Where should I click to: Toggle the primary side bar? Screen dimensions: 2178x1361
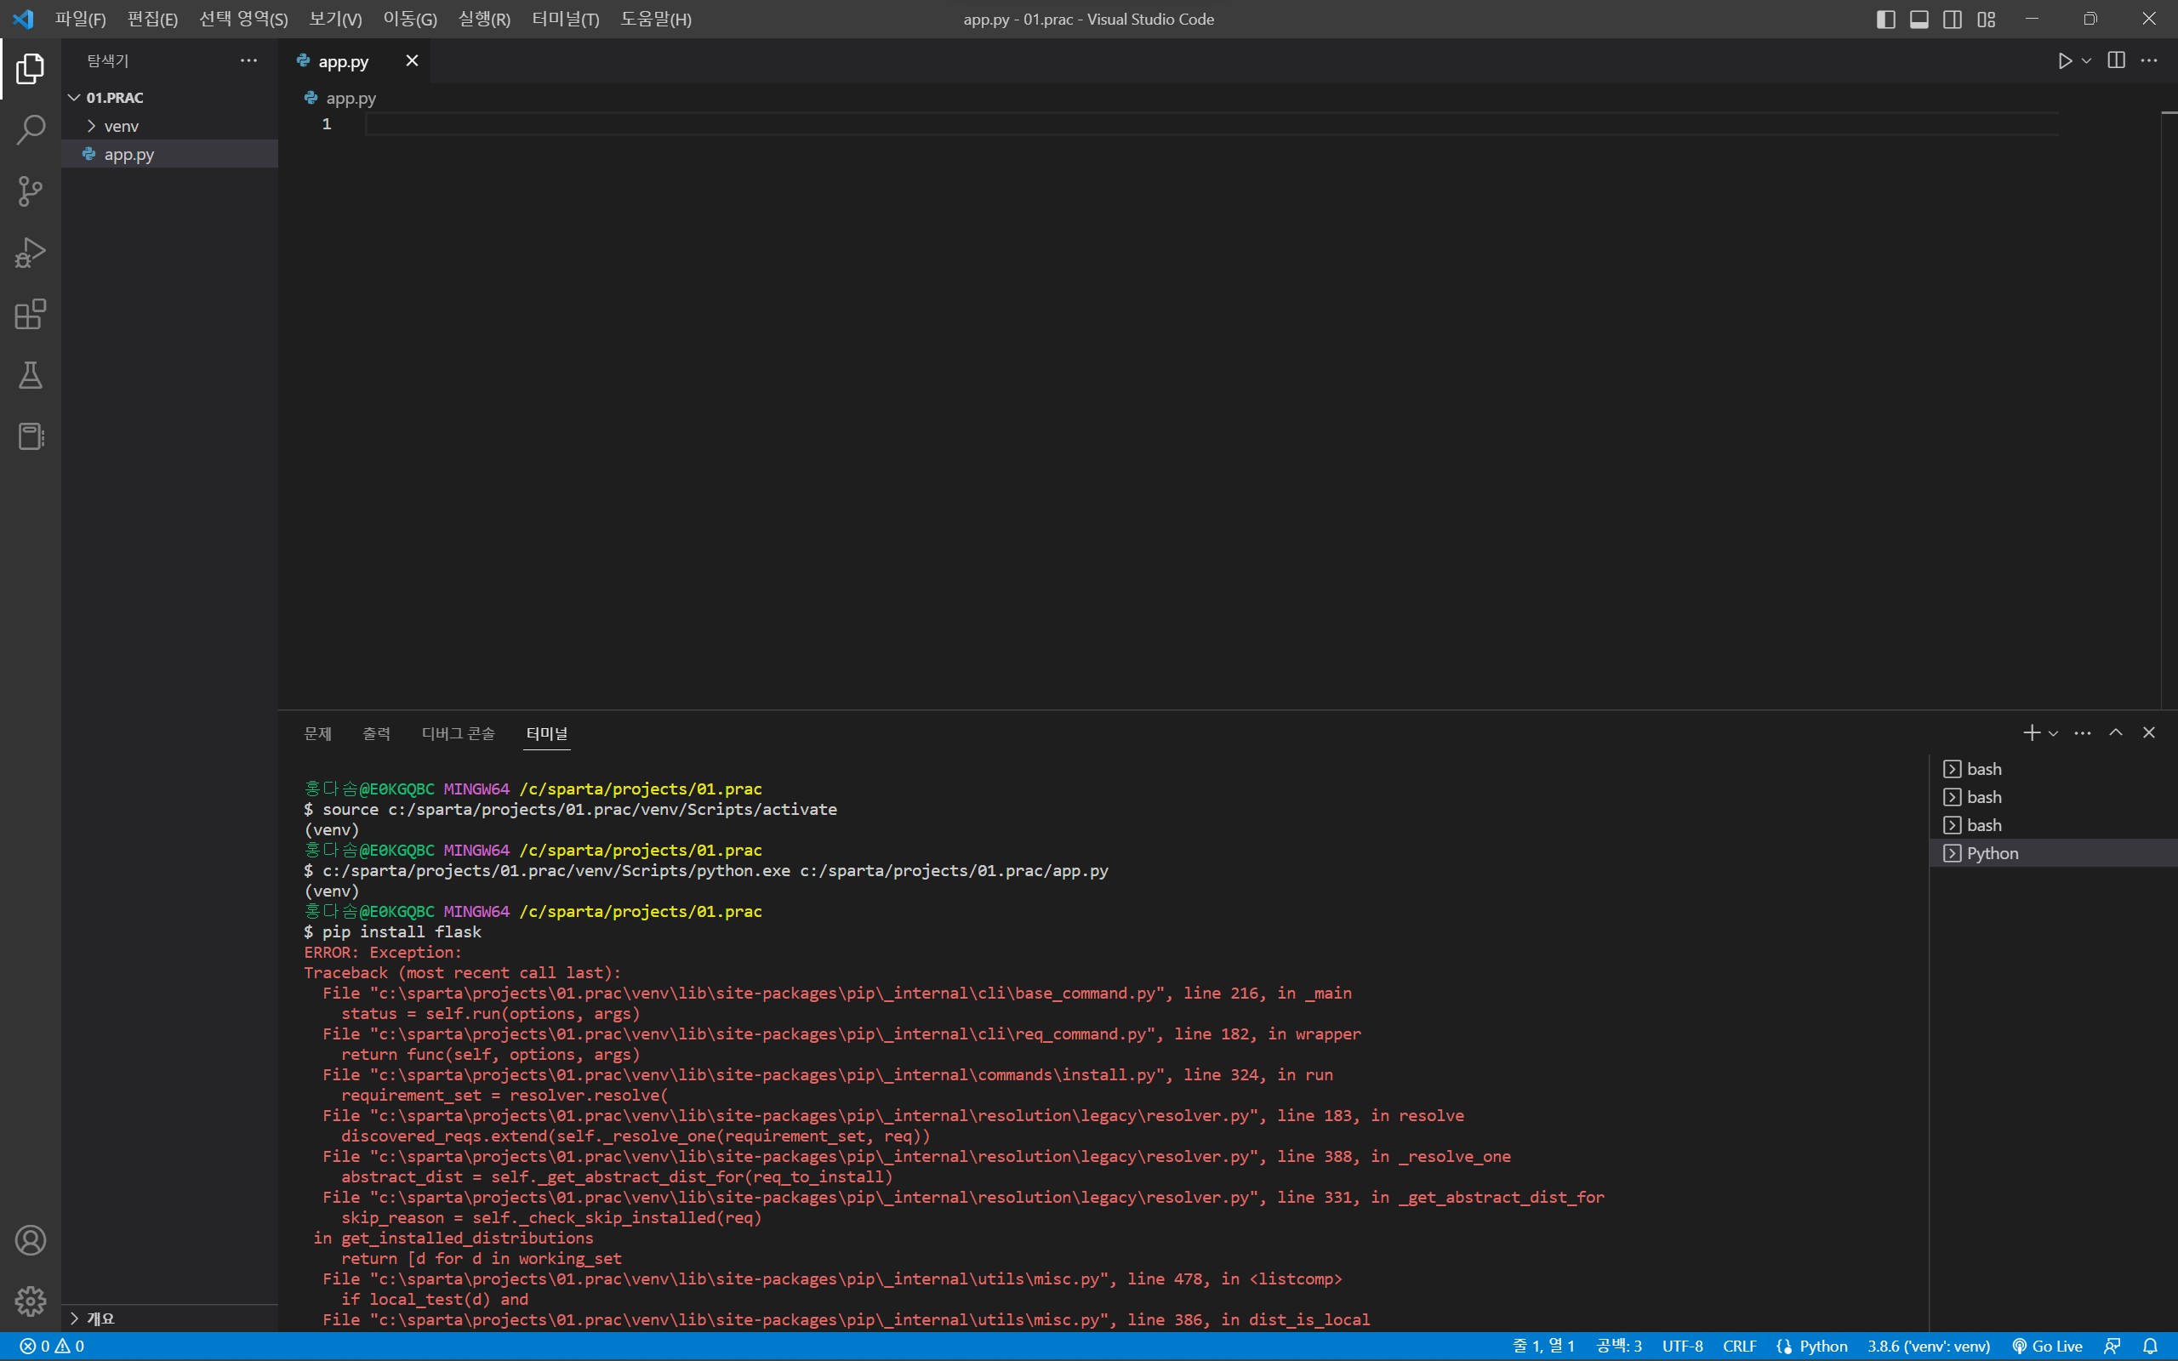[1885, 19]
